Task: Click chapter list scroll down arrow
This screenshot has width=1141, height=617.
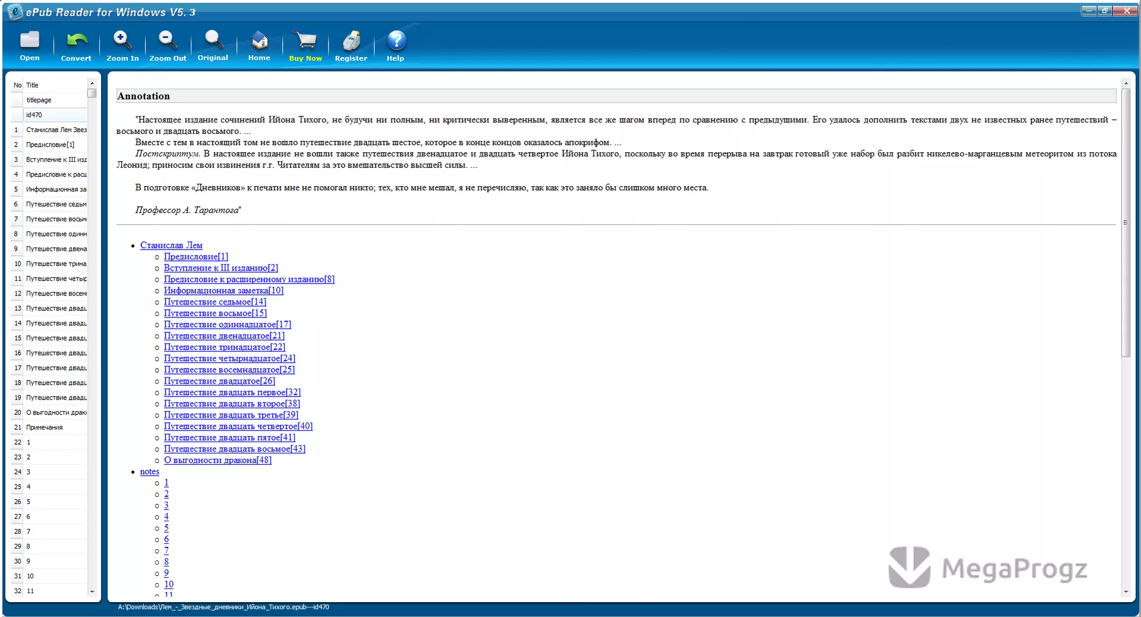Action: tap(92, 591)
